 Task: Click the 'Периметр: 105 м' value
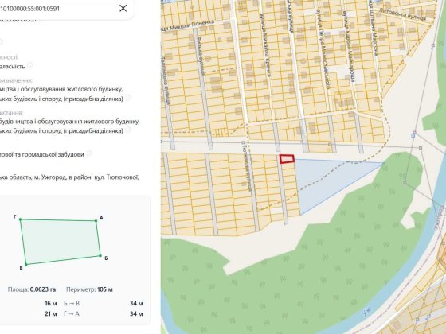(89, 289)
